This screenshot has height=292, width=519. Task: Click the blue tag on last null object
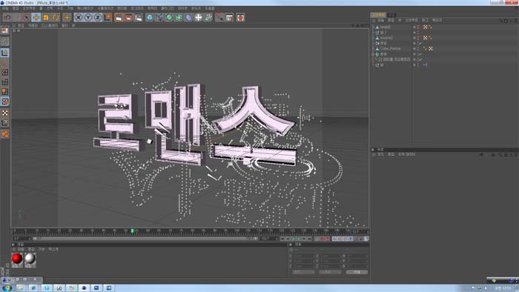(x=426, y=65)
